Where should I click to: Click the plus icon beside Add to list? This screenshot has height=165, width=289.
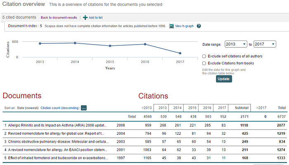tap(85, 18)
